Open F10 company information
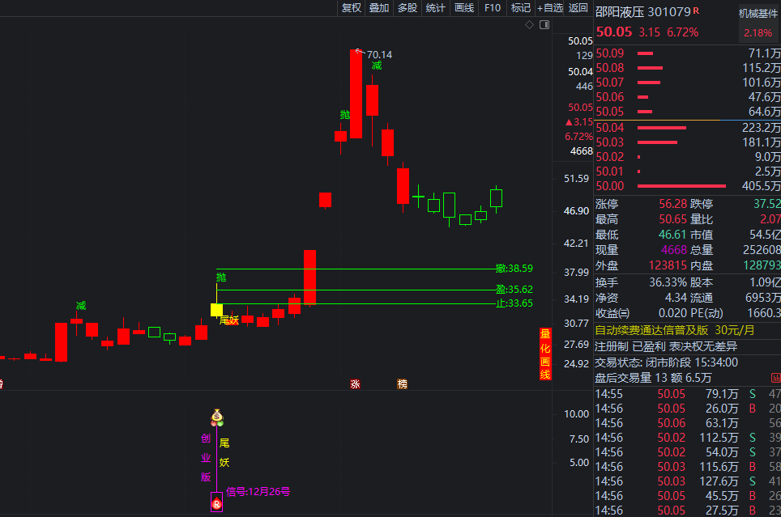 click(x=492, y=8)
